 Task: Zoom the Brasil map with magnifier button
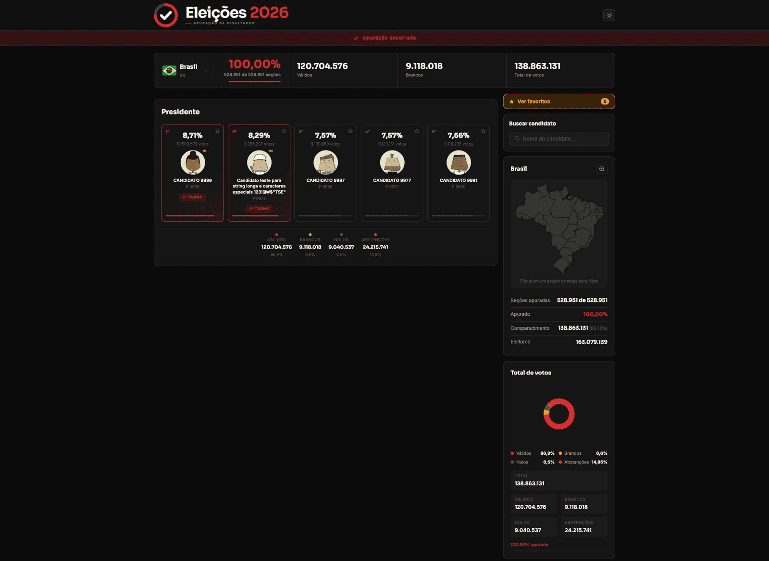tap(602, 169)
